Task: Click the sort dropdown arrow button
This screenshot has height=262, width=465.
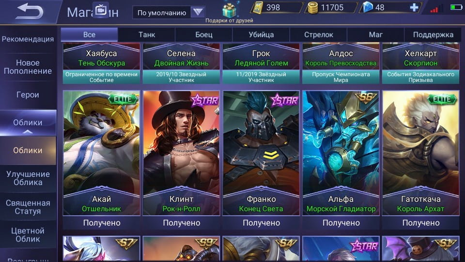Action: point(198,13)
